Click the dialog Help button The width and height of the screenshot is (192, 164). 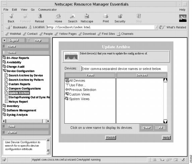coord(166,138)
